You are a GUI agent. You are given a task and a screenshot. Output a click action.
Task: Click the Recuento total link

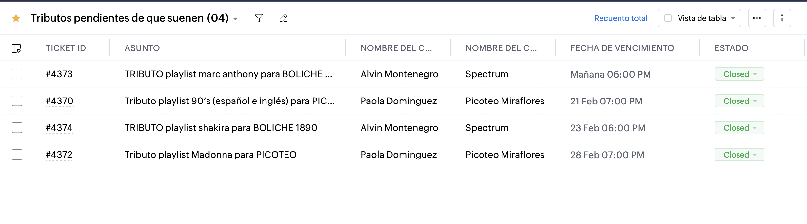tap(621, 18)
